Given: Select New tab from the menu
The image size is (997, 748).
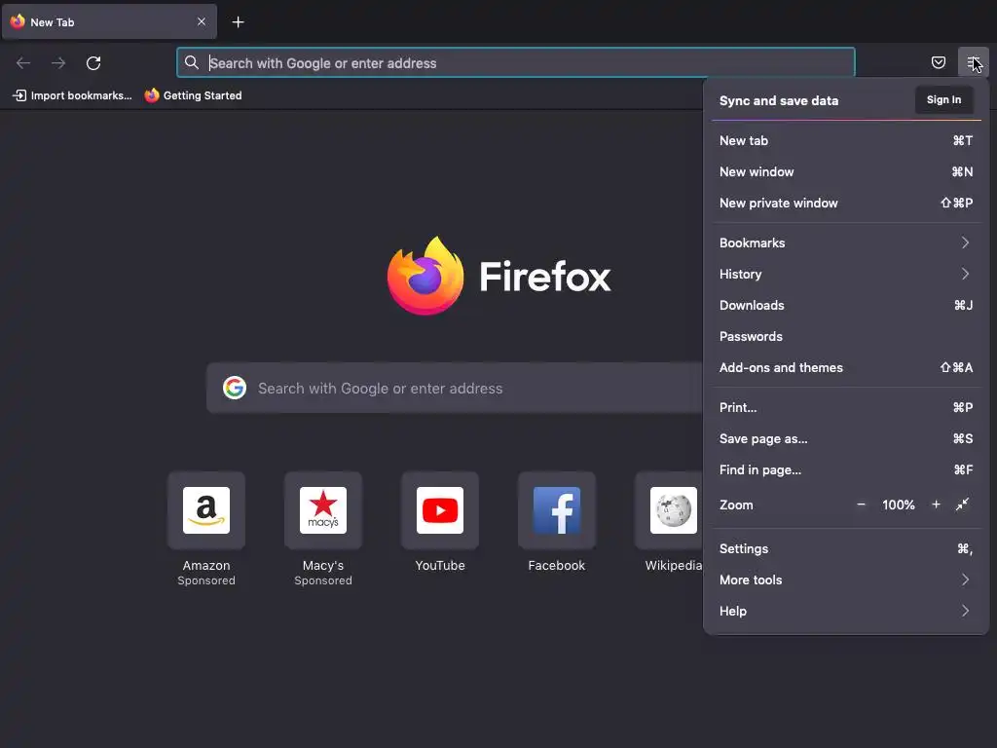Looking at the screenshot, I should [x=846, y=140].
